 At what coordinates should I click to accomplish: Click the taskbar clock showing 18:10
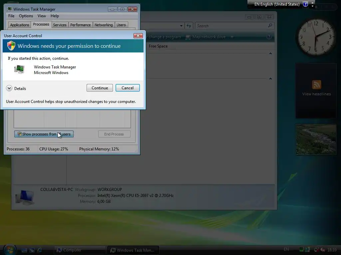click(332, 250)
